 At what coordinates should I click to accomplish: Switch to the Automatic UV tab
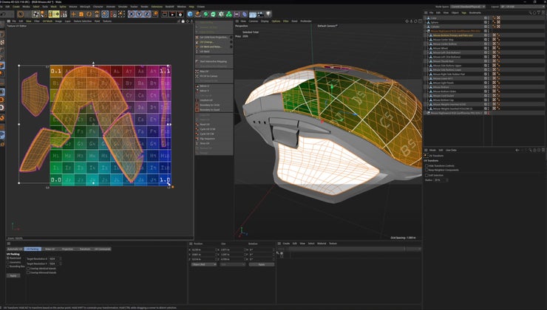pyautogui.click(x=15, y=249)
